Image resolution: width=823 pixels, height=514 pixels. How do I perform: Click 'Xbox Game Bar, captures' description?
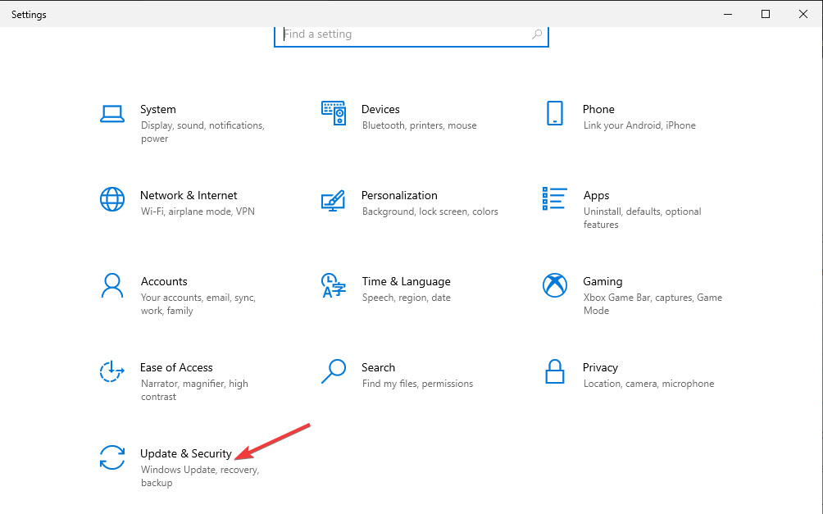tap(653, 304)
